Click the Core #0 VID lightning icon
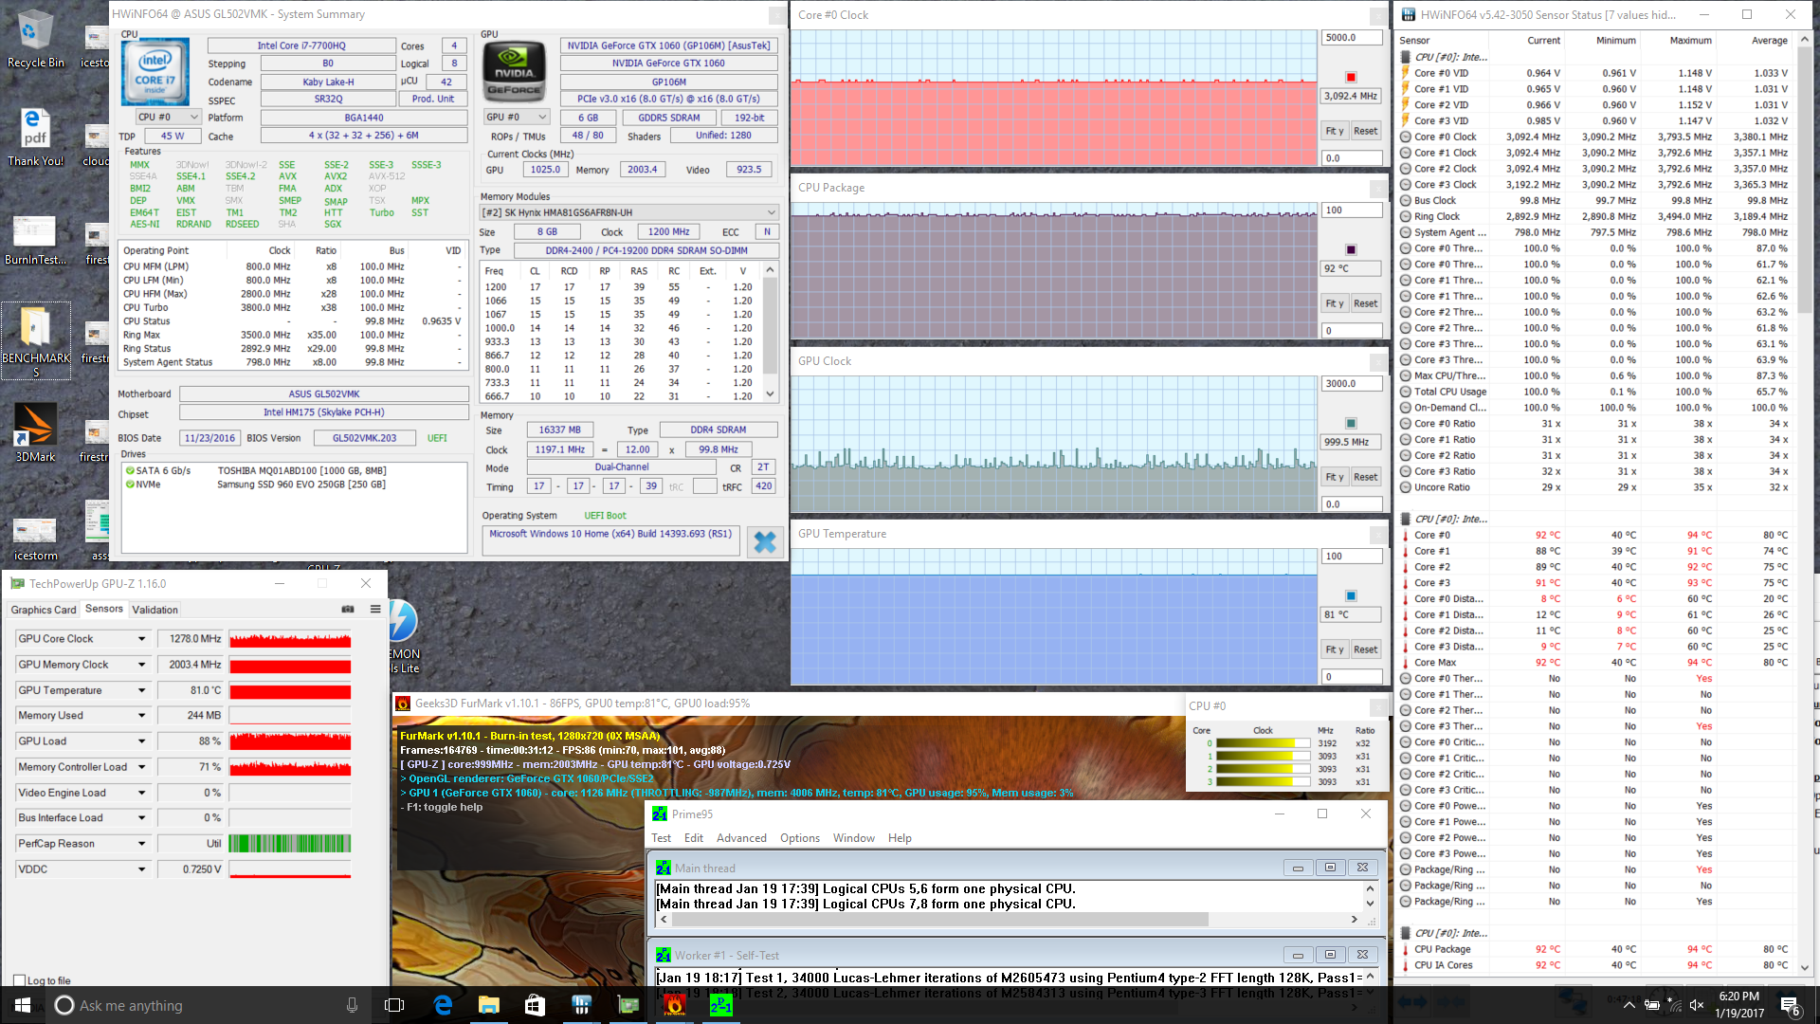The height and width of the screenshot is (1024, 1820). click(1406, 73)
